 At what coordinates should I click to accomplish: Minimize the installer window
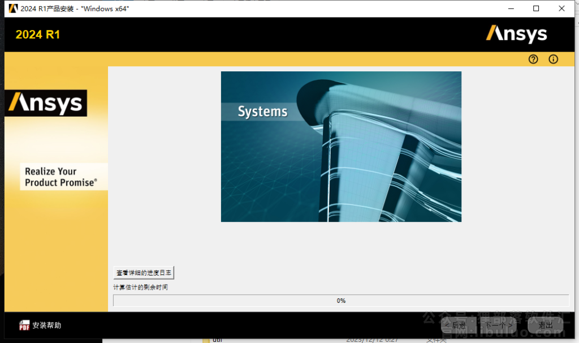pyautogui.click(x=510, y=8)
